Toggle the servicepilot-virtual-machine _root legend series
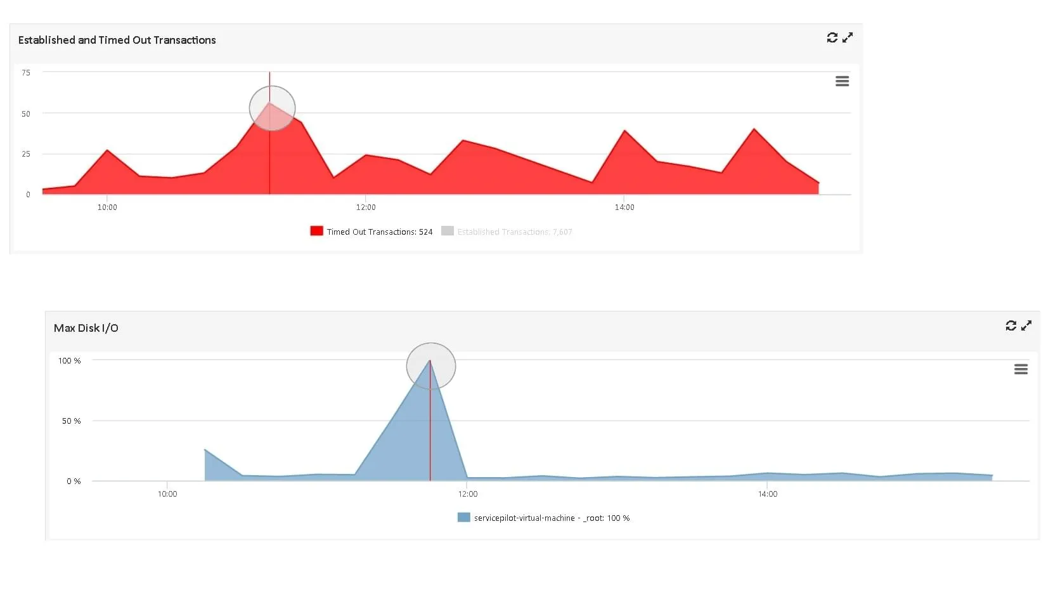Screen dimensions: 1046x590 pyautogui.click(x=552, y=518)
